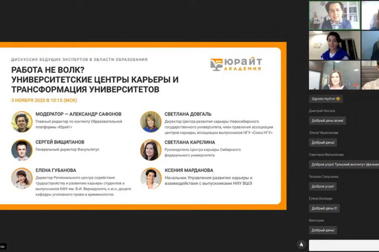379x252 pixels.
Task: Click chat author name 'Елена Волкова'
Action: tap(320, 199)
